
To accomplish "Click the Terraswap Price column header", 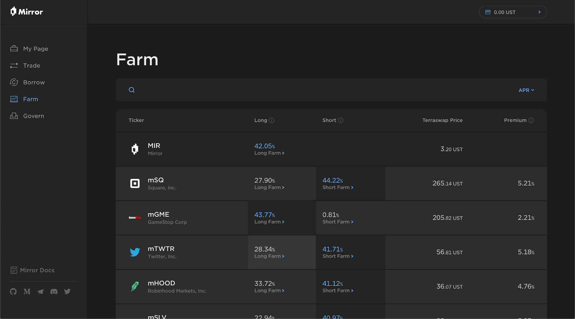I will pyautogui.click(x=442, y=120).
